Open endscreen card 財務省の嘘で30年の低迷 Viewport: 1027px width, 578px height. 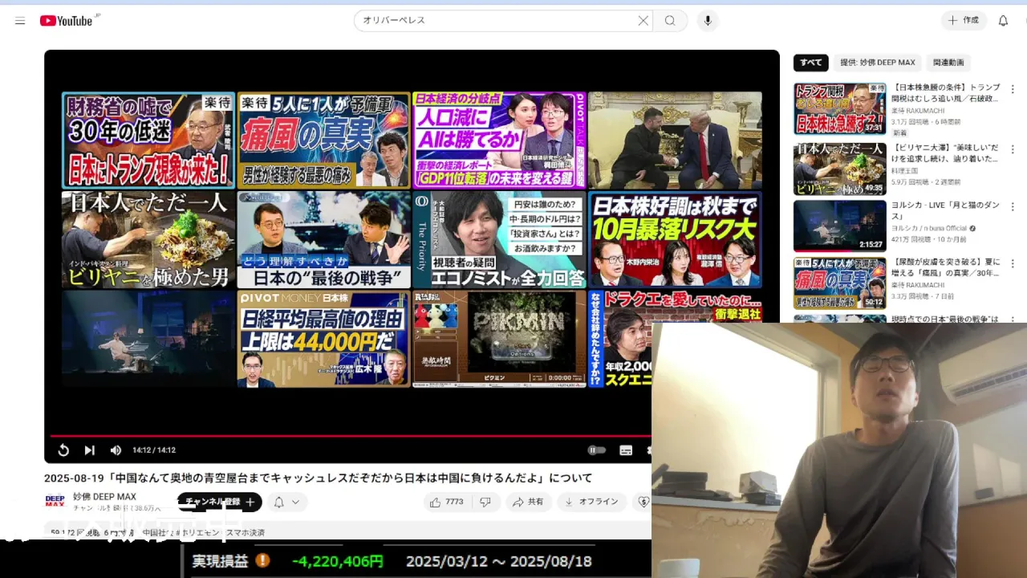(x=148, y=140)
